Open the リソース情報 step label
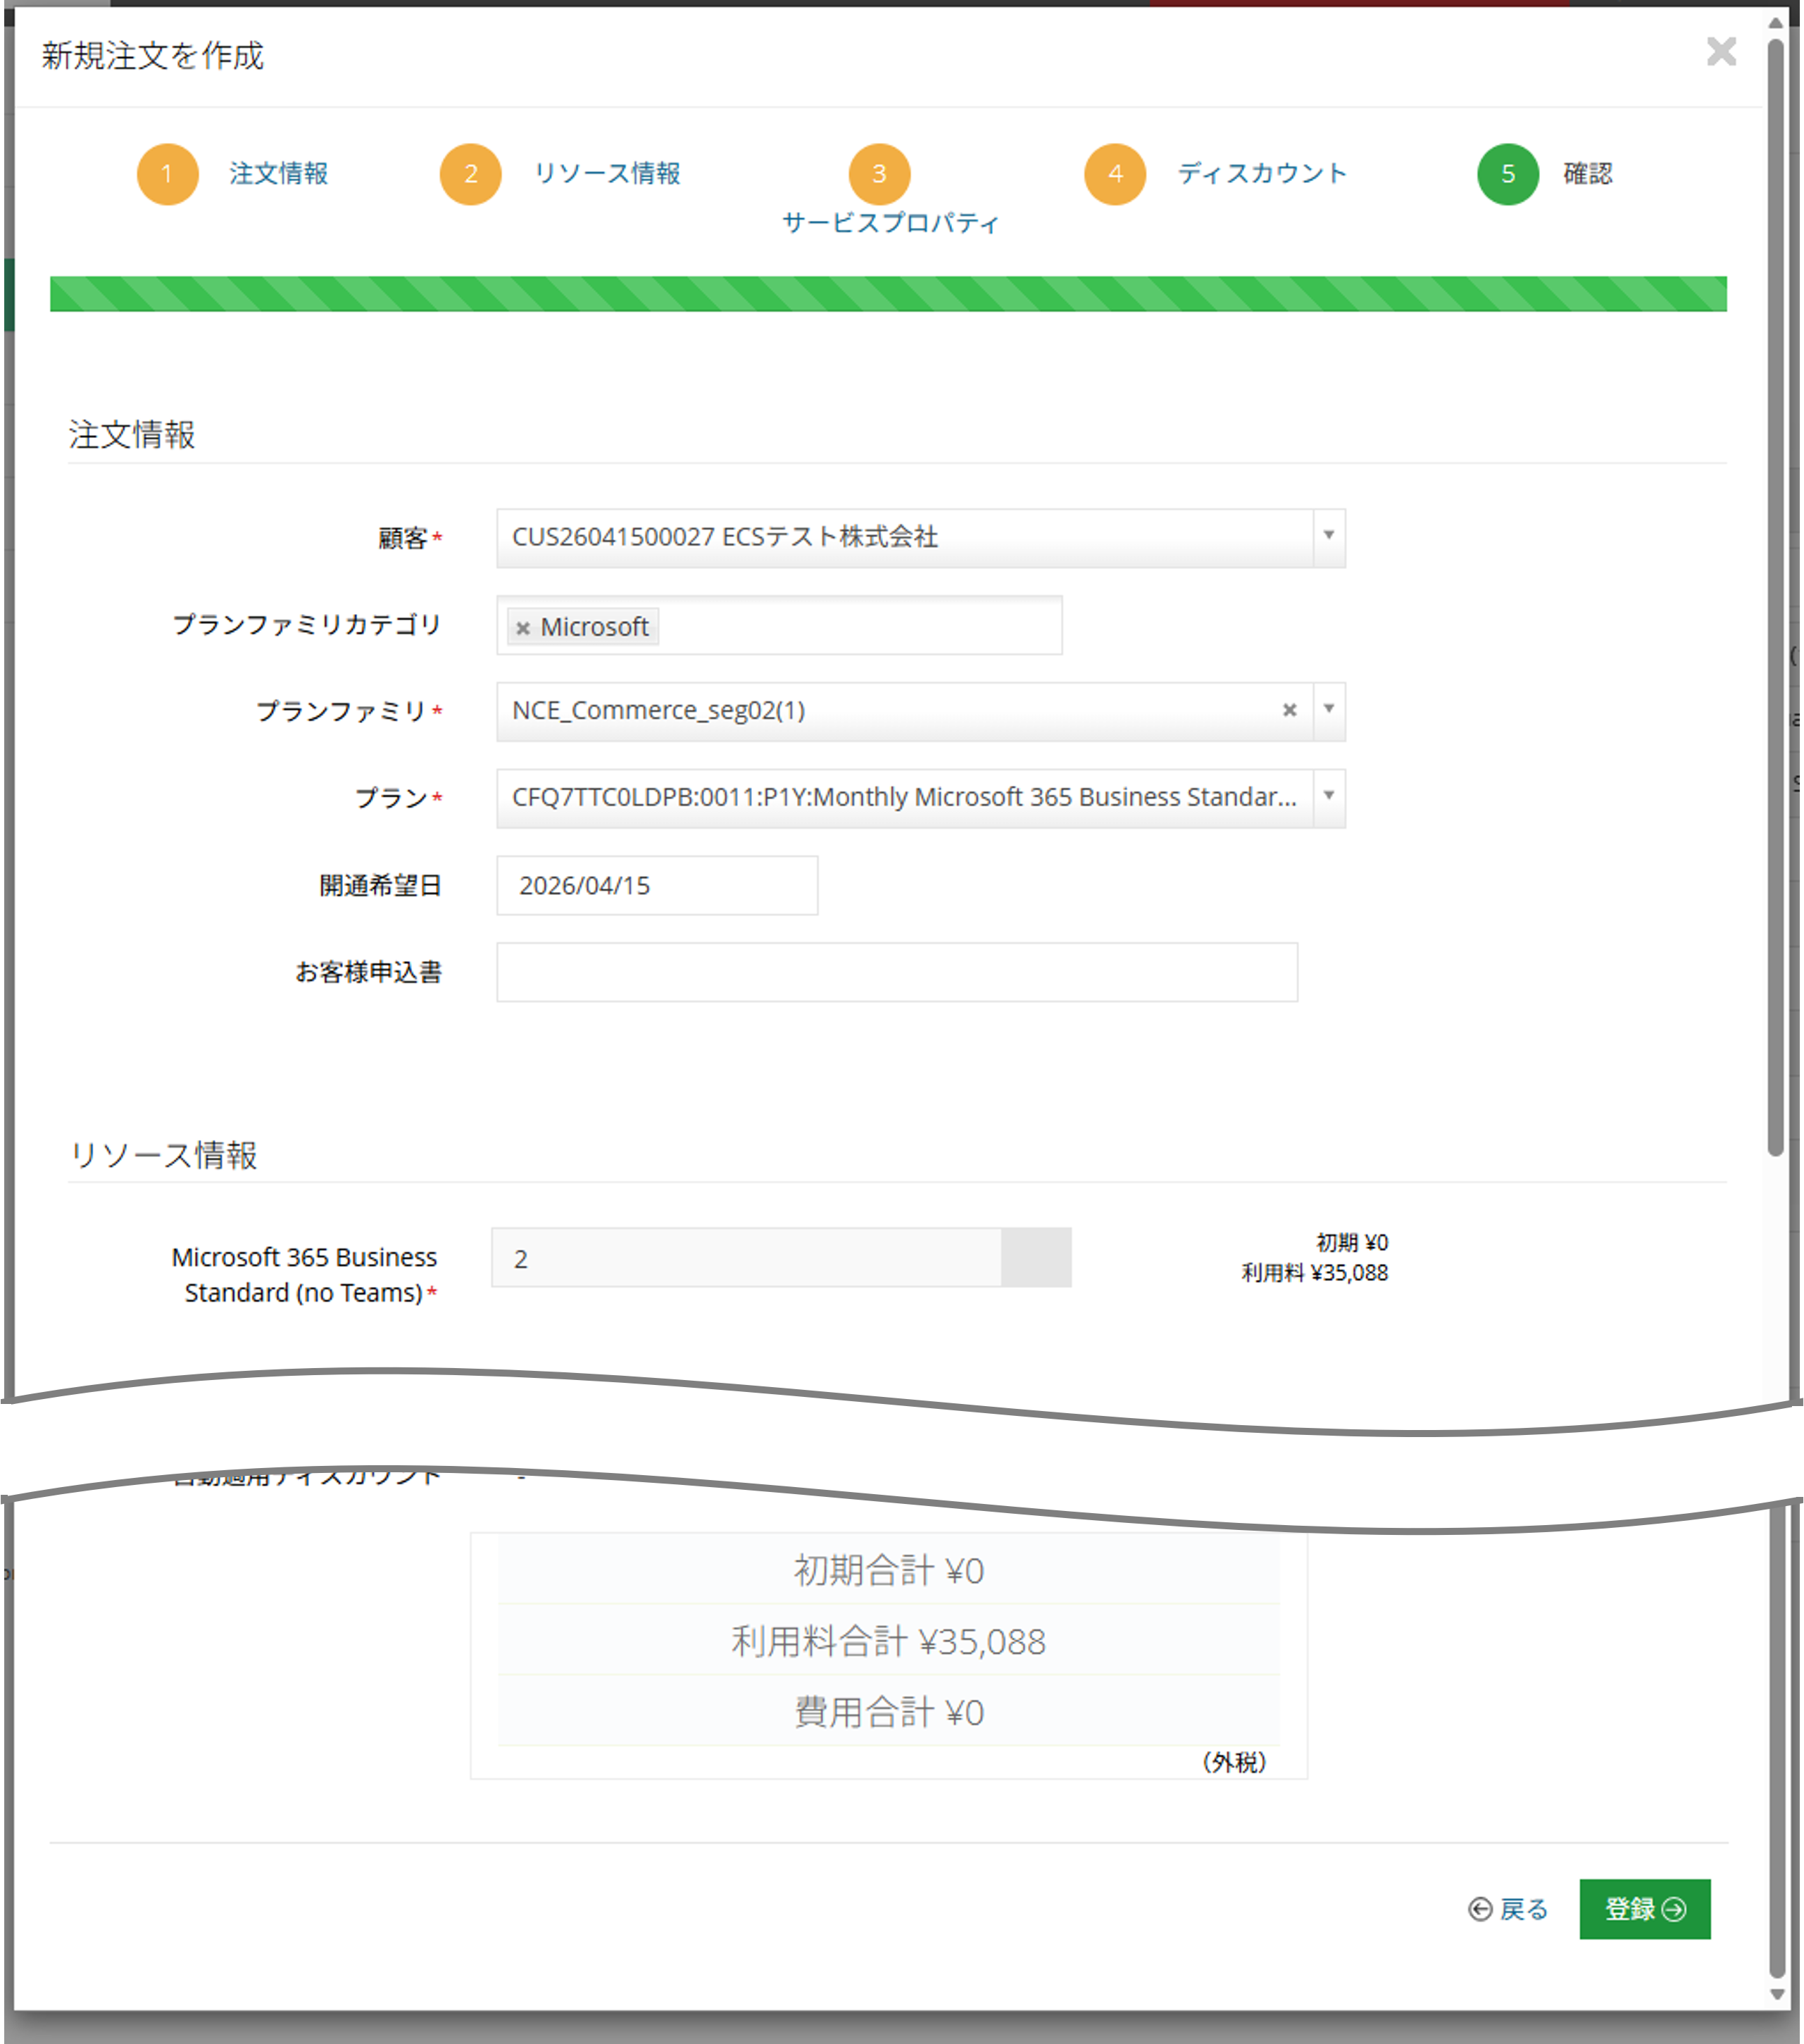The width and height of the screenshot is (1804, 2044). click(x=607, y=174)
